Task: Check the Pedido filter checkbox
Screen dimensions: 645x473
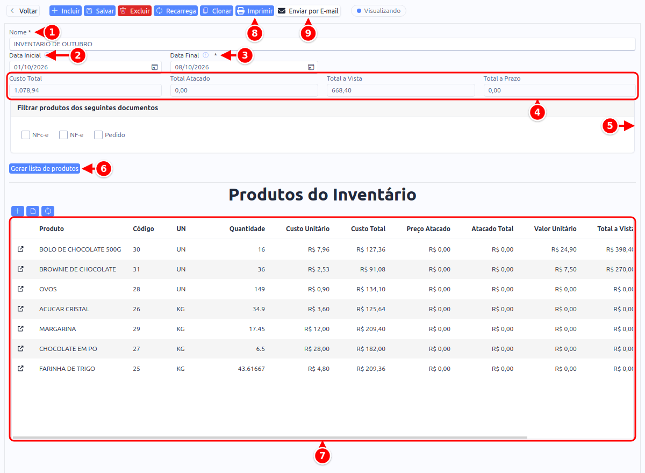Action: pos(98,135)
